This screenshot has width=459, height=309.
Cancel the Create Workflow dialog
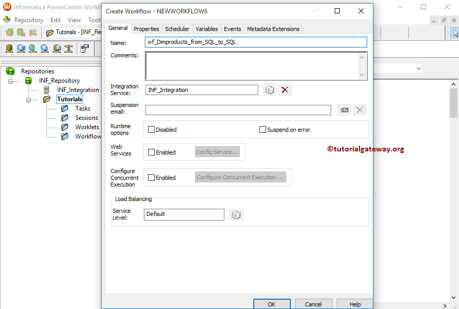[313, 304]
